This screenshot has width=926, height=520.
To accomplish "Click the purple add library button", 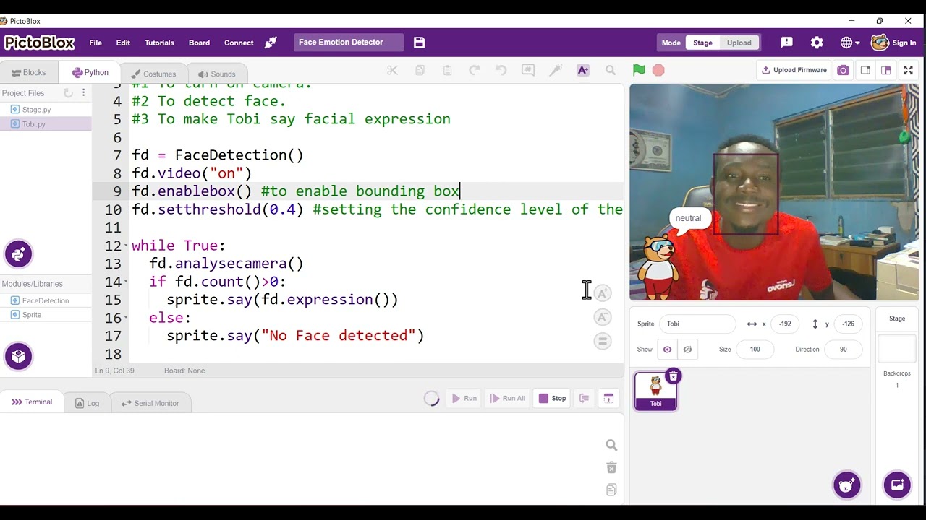I will (x=18, y=356).
